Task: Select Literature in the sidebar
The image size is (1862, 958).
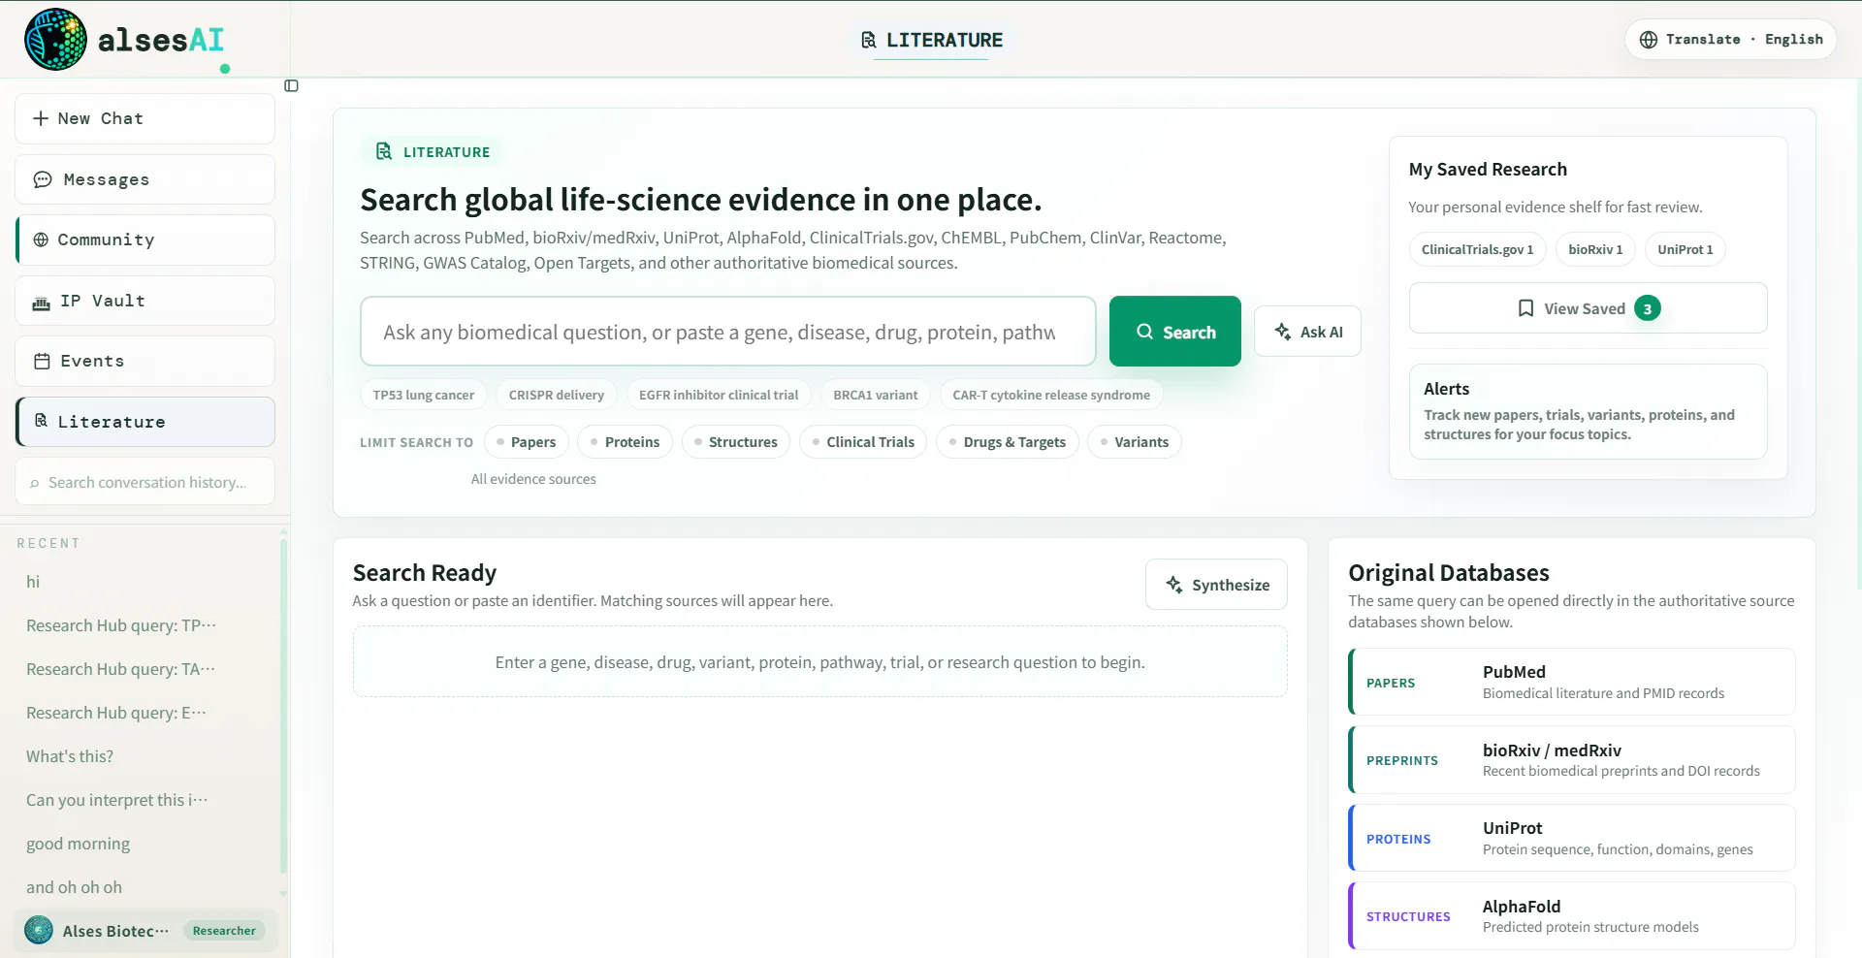Action: [145, 422]
